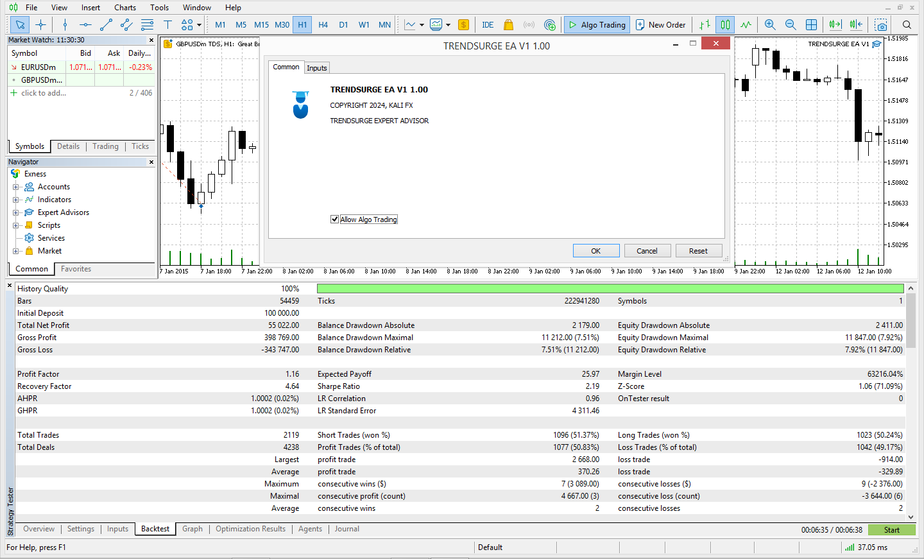Viewport: 924px width, 559px height.
Task: Switch to the Inputs tab of TRENDSURGE EA
Action: [316, 67]
